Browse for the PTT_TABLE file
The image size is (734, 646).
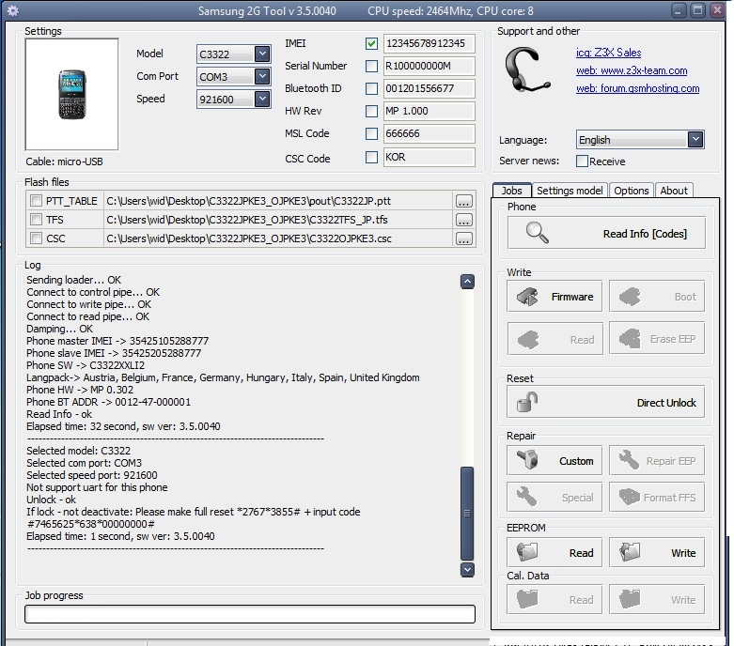[x=464, y=201]
